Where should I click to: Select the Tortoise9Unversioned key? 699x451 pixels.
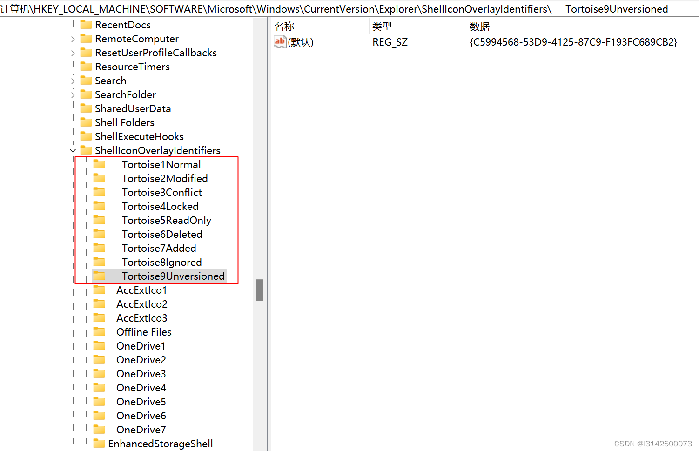tap(173, 276)
